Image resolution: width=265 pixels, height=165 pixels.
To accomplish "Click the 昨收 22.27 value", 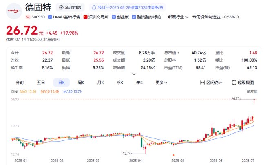I will (47, 60).
